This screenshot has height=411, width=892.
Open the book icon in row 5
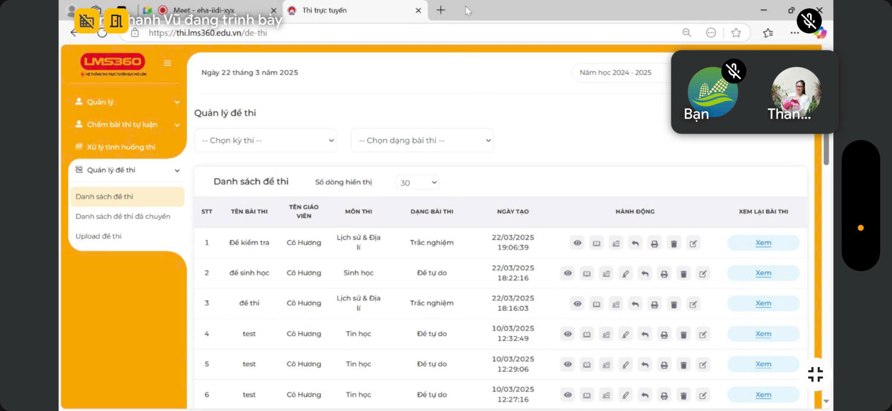(x=587, y=365)
